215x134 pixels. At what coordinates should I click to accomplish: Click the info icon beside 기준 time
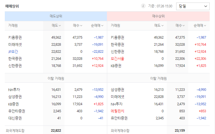point(143,6)
